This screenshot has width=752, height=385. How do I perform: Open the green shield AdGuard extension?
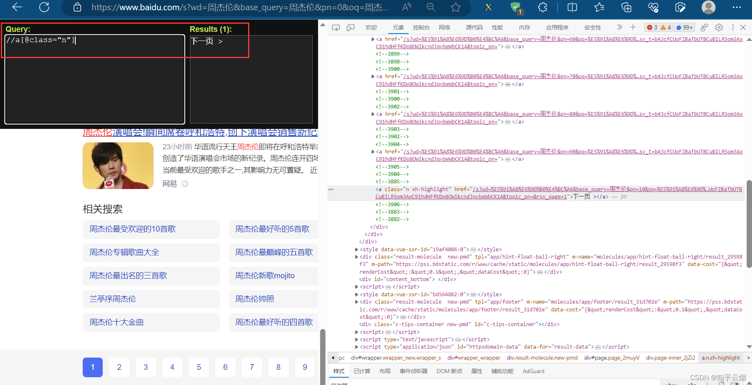point(516,7)
